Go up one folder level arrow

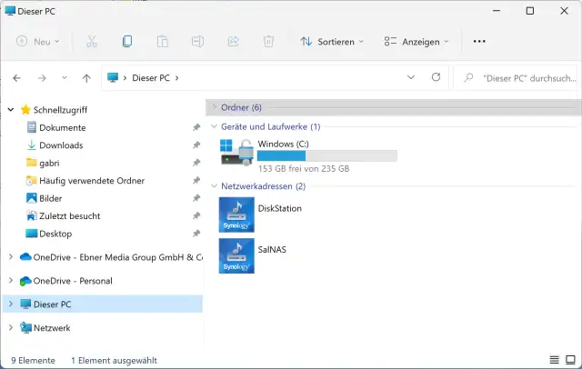tap(86, 78)
